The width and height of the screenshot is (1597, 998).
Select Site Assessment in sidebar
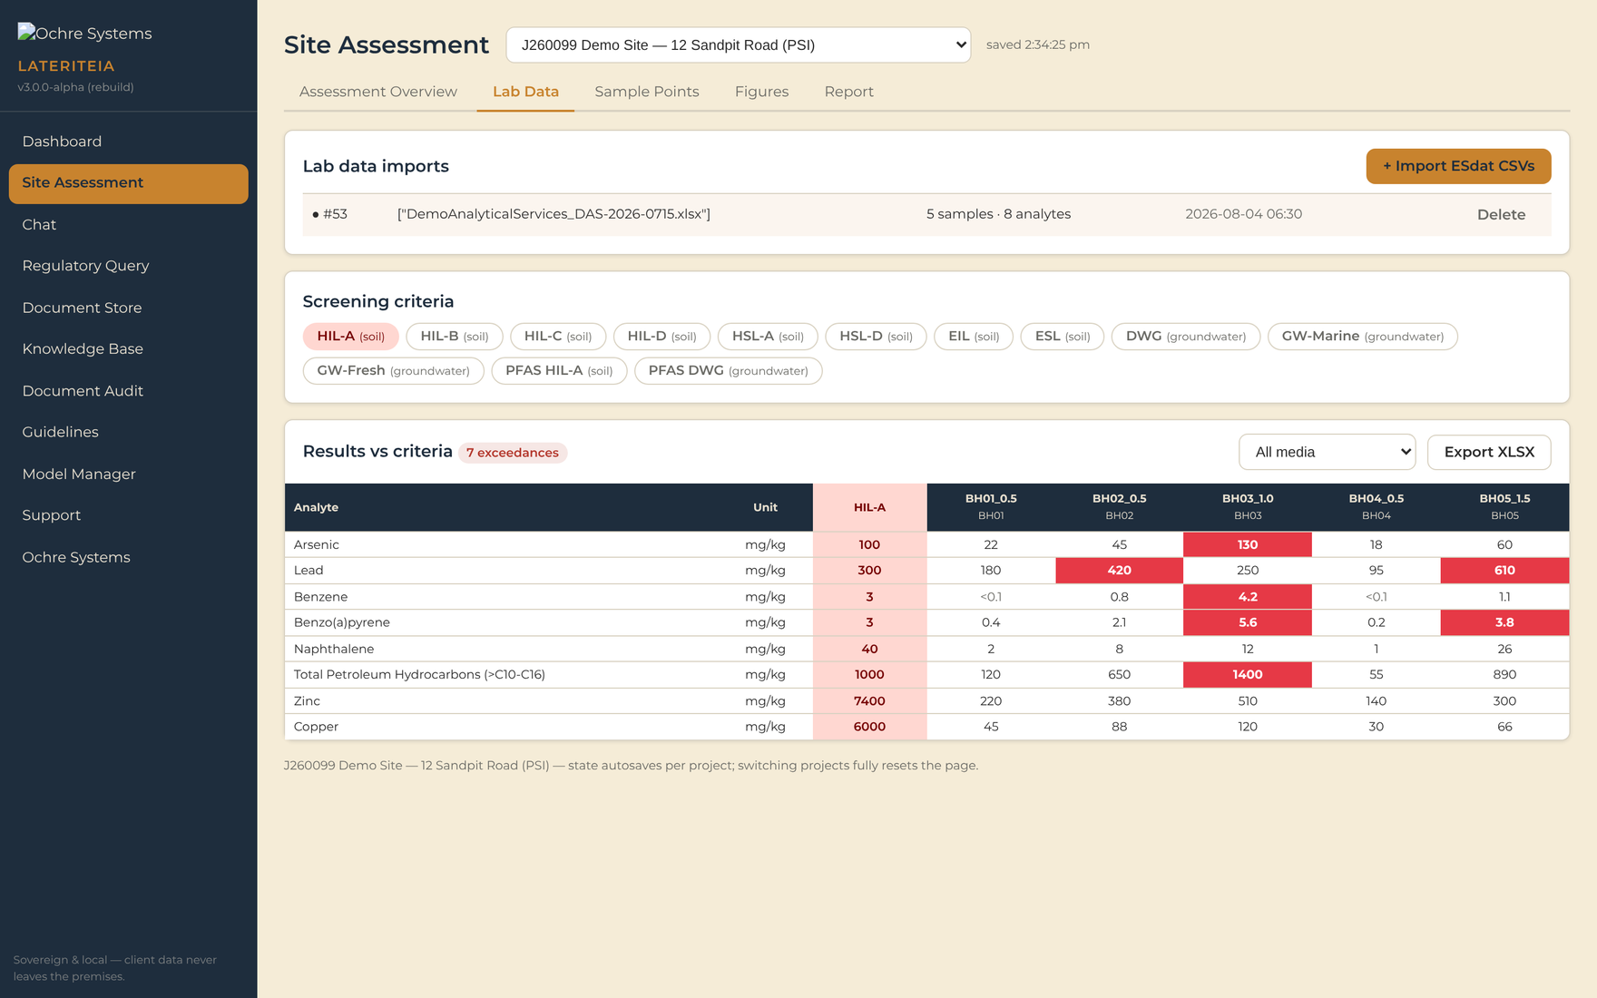pyautogui.click(x=128, y=183)
